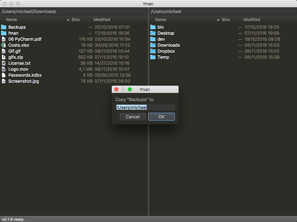Viewport: 297px width, 222px height.
Task: Select the dev folder name
Action: 161,39
